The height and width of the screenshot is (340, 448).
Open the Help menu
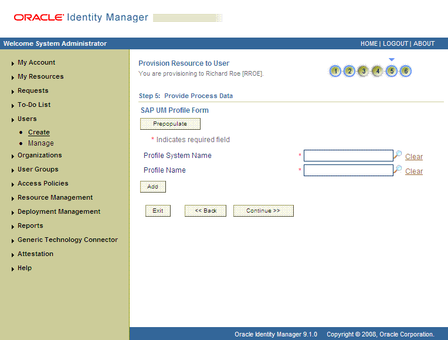tap(25, 268)
